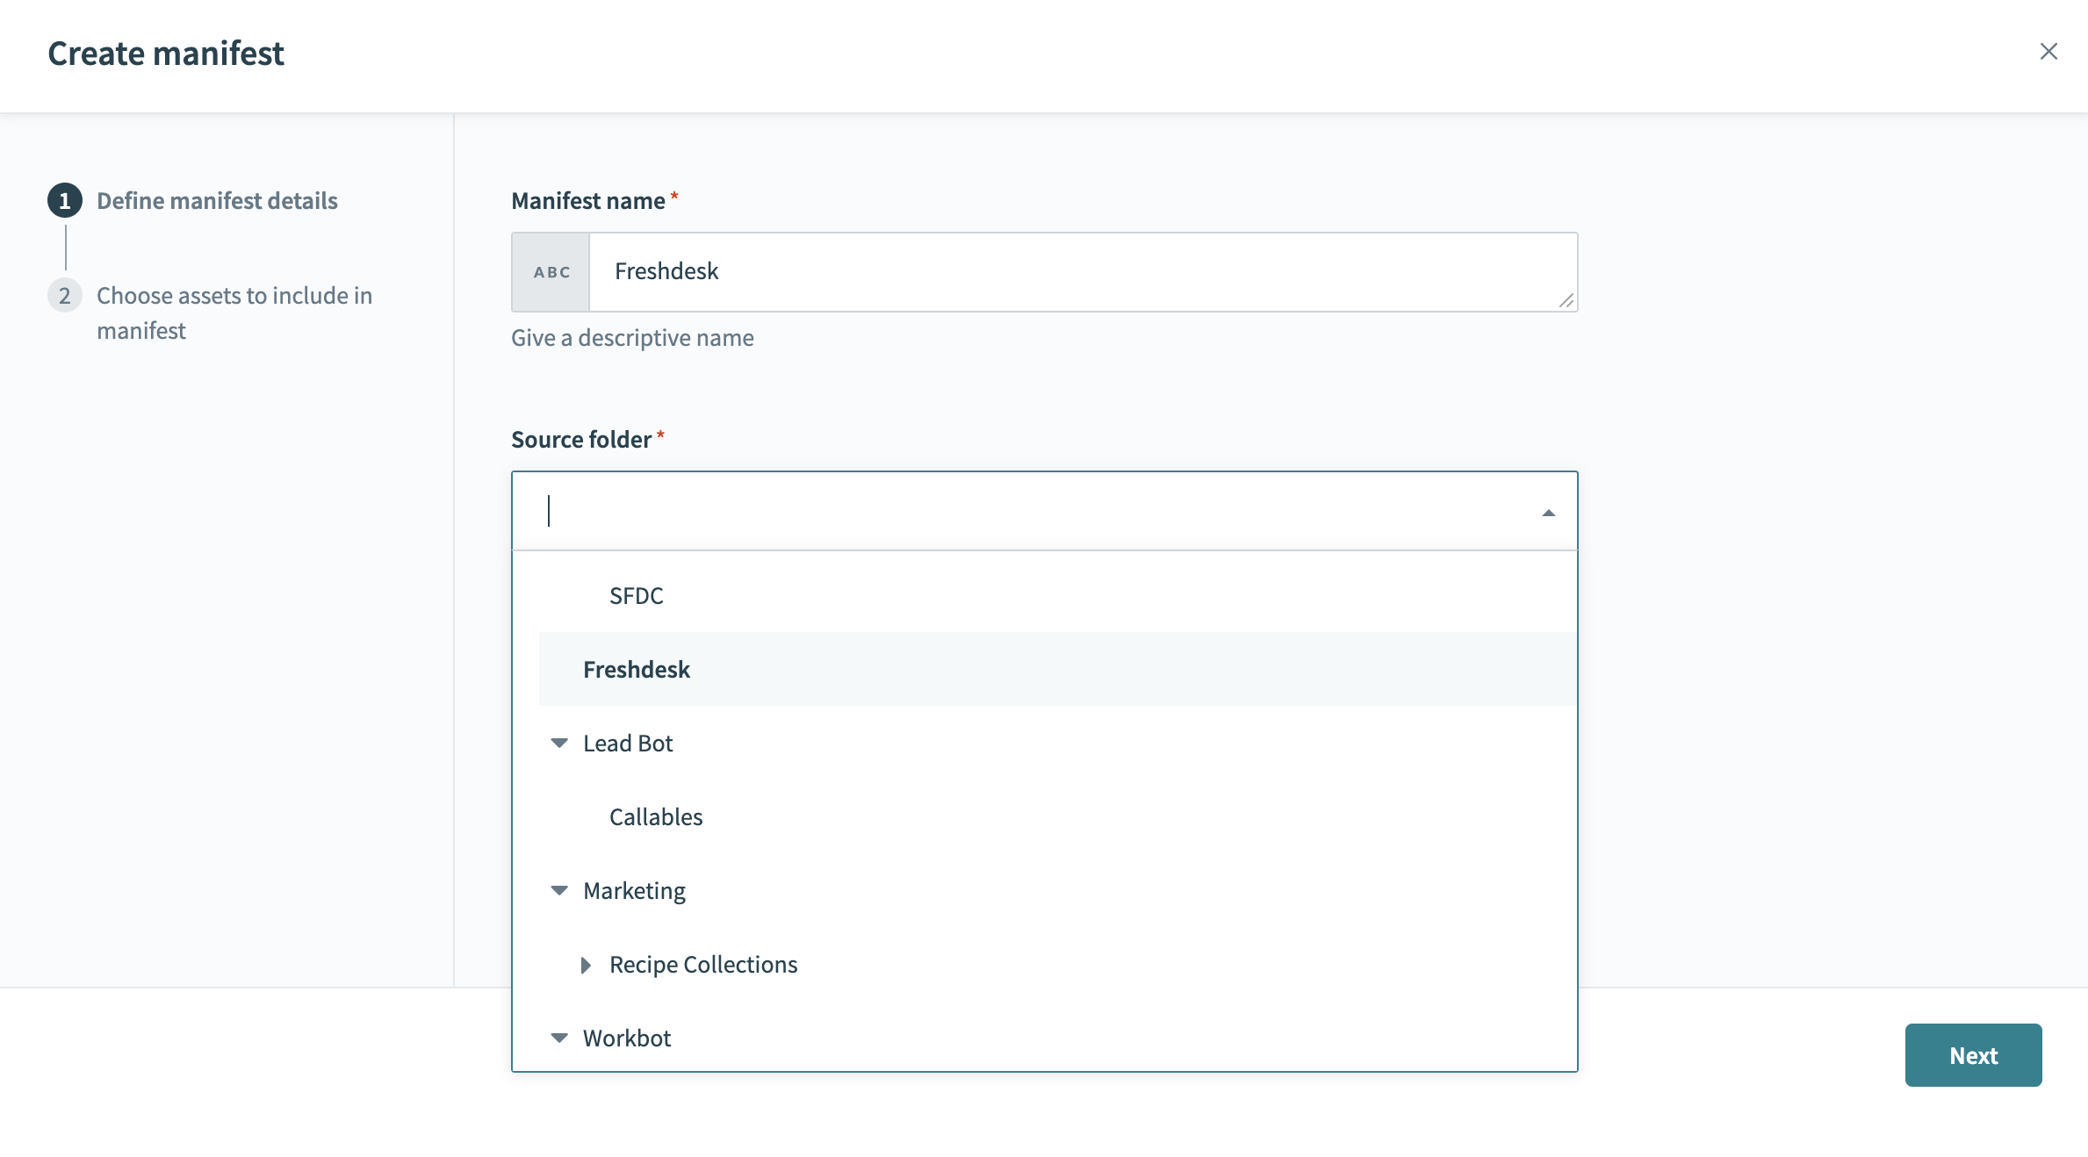Focus the Source folder search input
The width and height of the screenshot is (2088, 1157).
(x=1027, y=511)
